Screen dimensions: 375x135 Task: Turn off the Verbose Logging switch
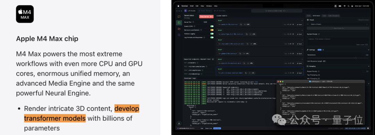tap(212, 34)
